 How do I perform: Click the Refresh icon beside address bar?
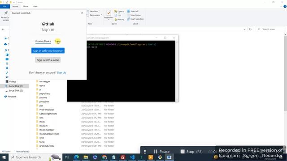click(x=250, y=29)
